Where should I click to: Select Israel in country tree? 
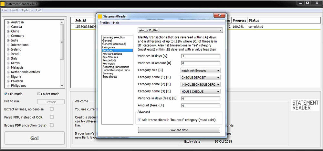[15, 54]
